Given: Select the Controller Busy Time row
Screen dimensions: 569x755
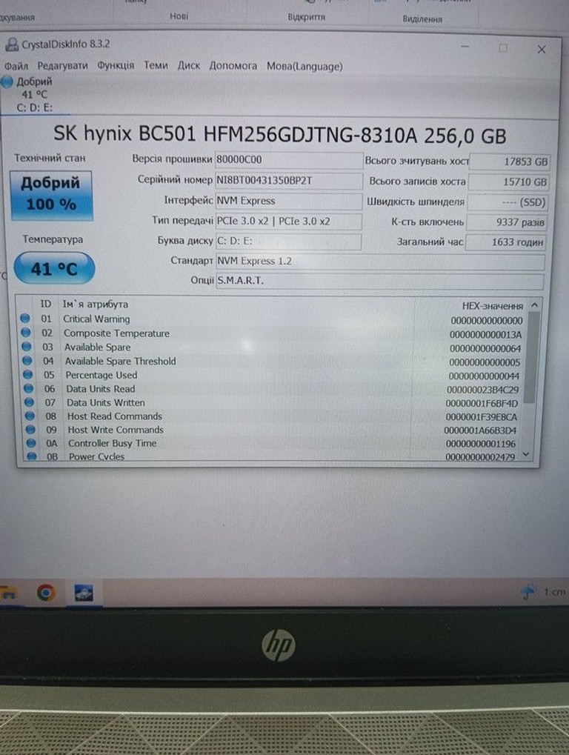Looking at the screenshot, I should click(272, 444).
